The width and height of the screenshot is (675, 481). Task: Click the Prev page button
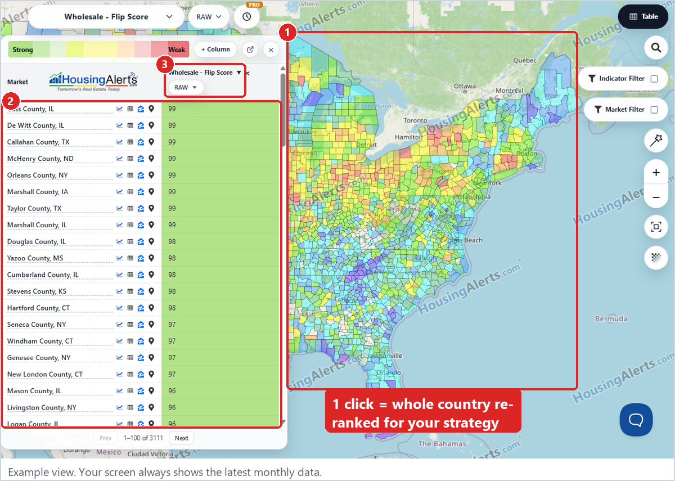[x=106, y=438]
